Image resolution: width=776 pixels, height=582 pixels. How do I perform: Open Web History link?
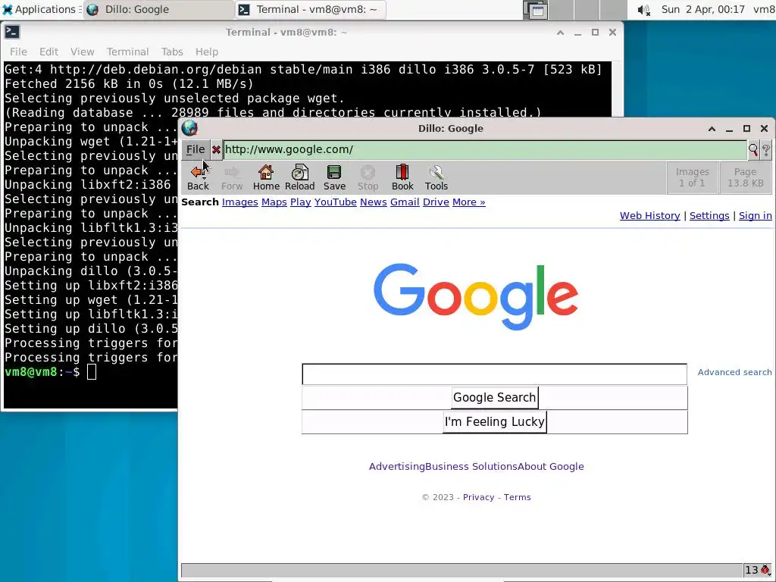[649, 216]
